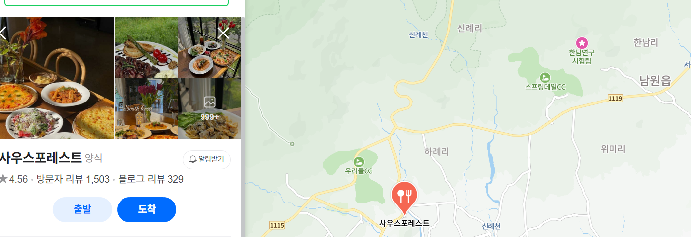This screenshot has height=237, width=691.
Task: Click the 스프링데일CC golf course icon
Action: tap(545, 77)
